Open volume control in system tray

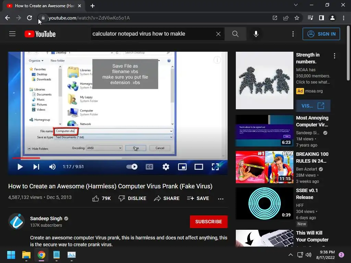tap(308, 255)
